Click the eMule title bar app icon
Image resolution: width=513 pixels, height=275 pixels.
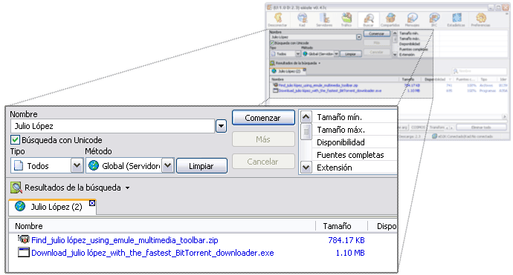pyautogui.click(x=269, y=7)
